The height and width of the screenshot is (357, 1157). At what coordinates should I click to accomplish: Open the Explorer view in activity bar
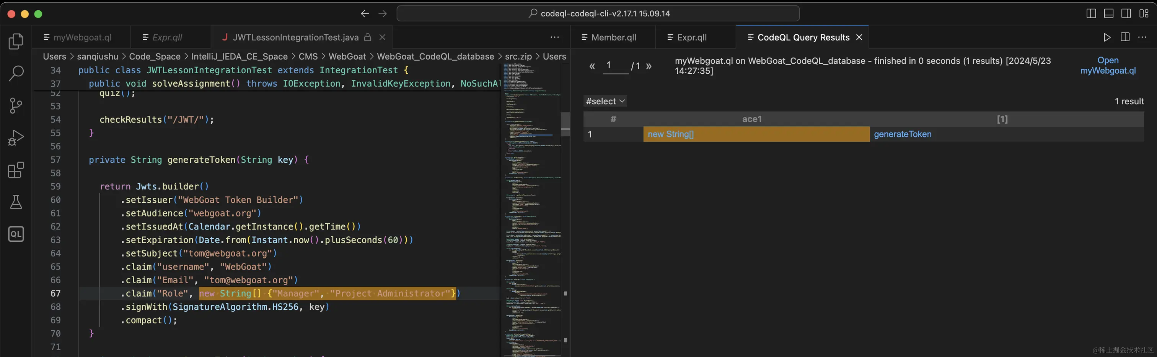(16, 41)
